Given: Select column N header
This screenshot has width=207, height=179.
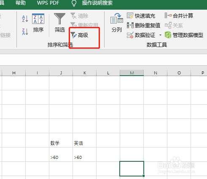Looking at the screenshot, I should pos(156,73).
